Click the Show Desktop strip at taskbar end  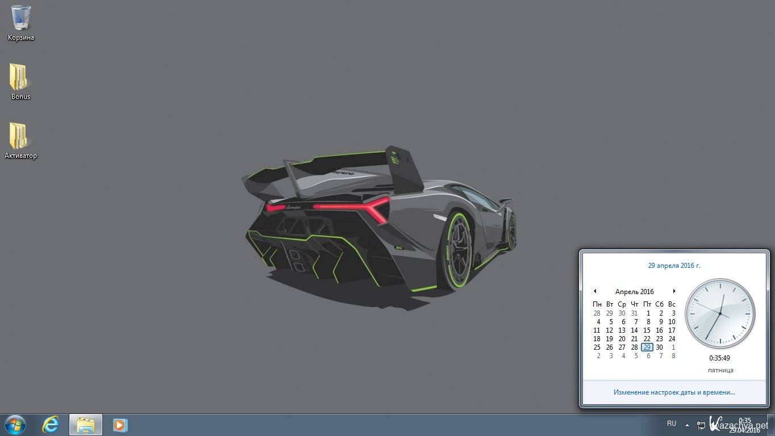(x=772, y=425)
